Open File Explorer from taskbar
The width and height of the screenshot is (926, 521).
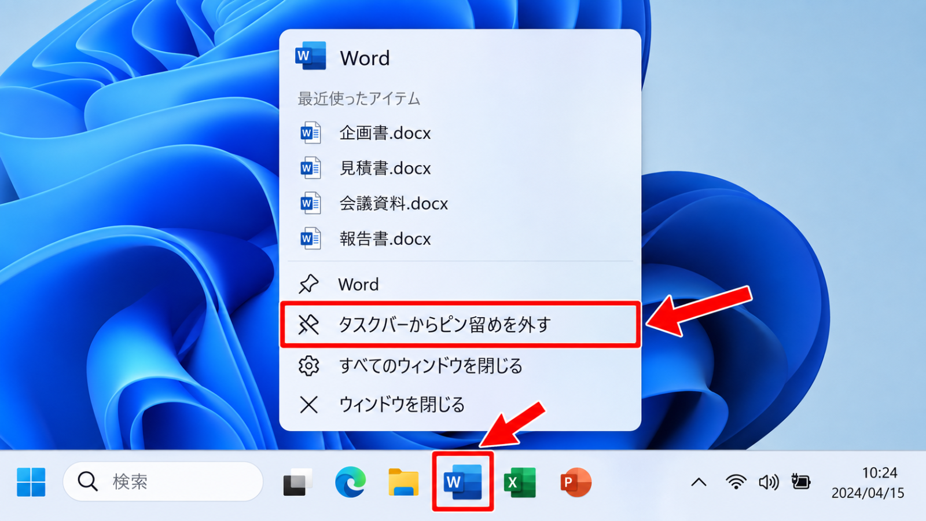coord(403,482)
